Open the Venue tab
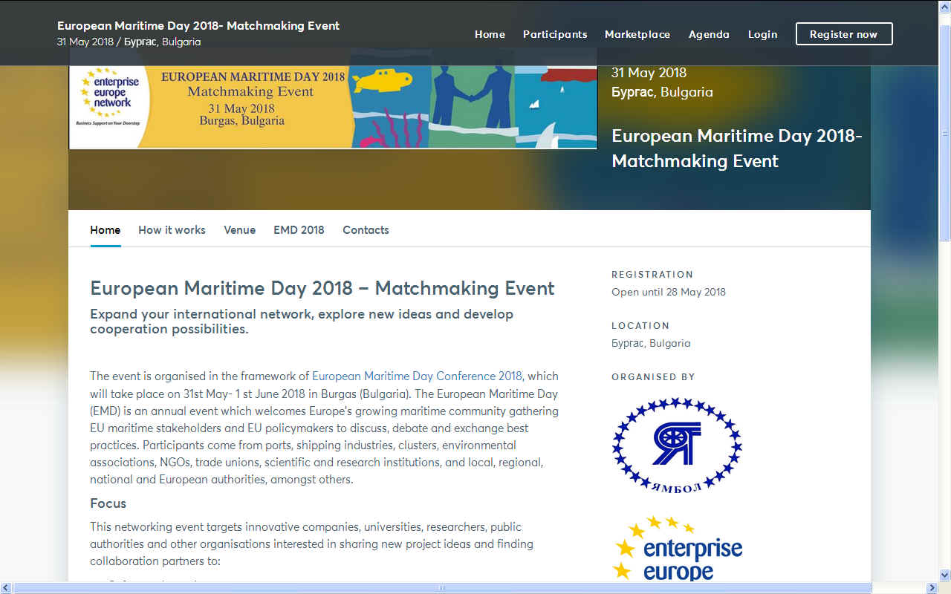Screen dimensions: 951x594 tap(240, 230)
